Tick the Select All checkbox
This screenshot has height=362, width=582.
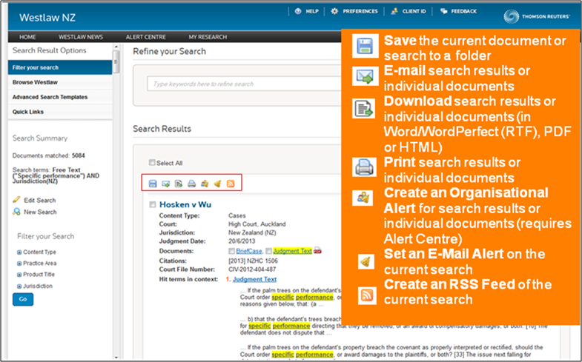coord(152,162)
